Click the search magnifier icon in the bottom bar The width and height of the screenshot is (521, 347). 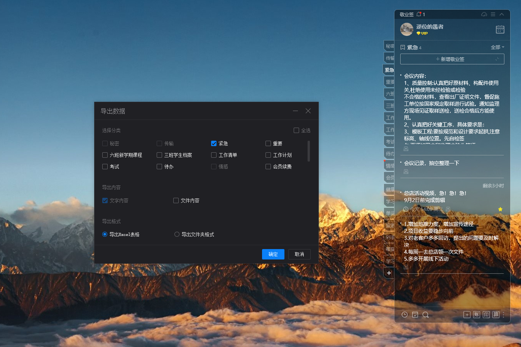425,315
